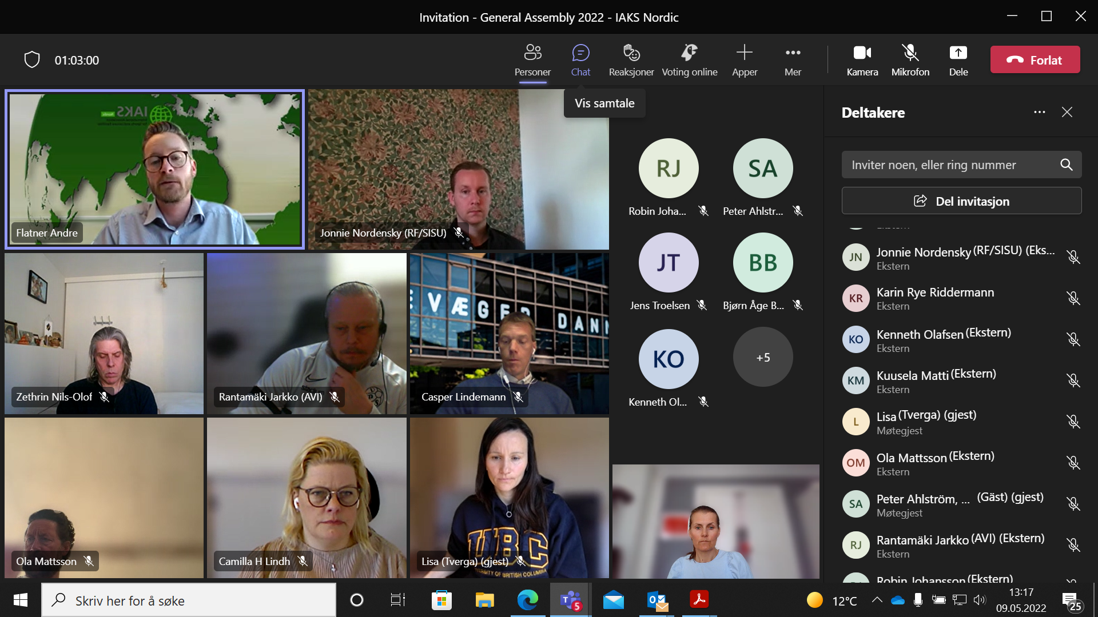Click the JT Jens Troelsen avatar tile
This screenshot has height=617, width=1098.
point(669,262)
